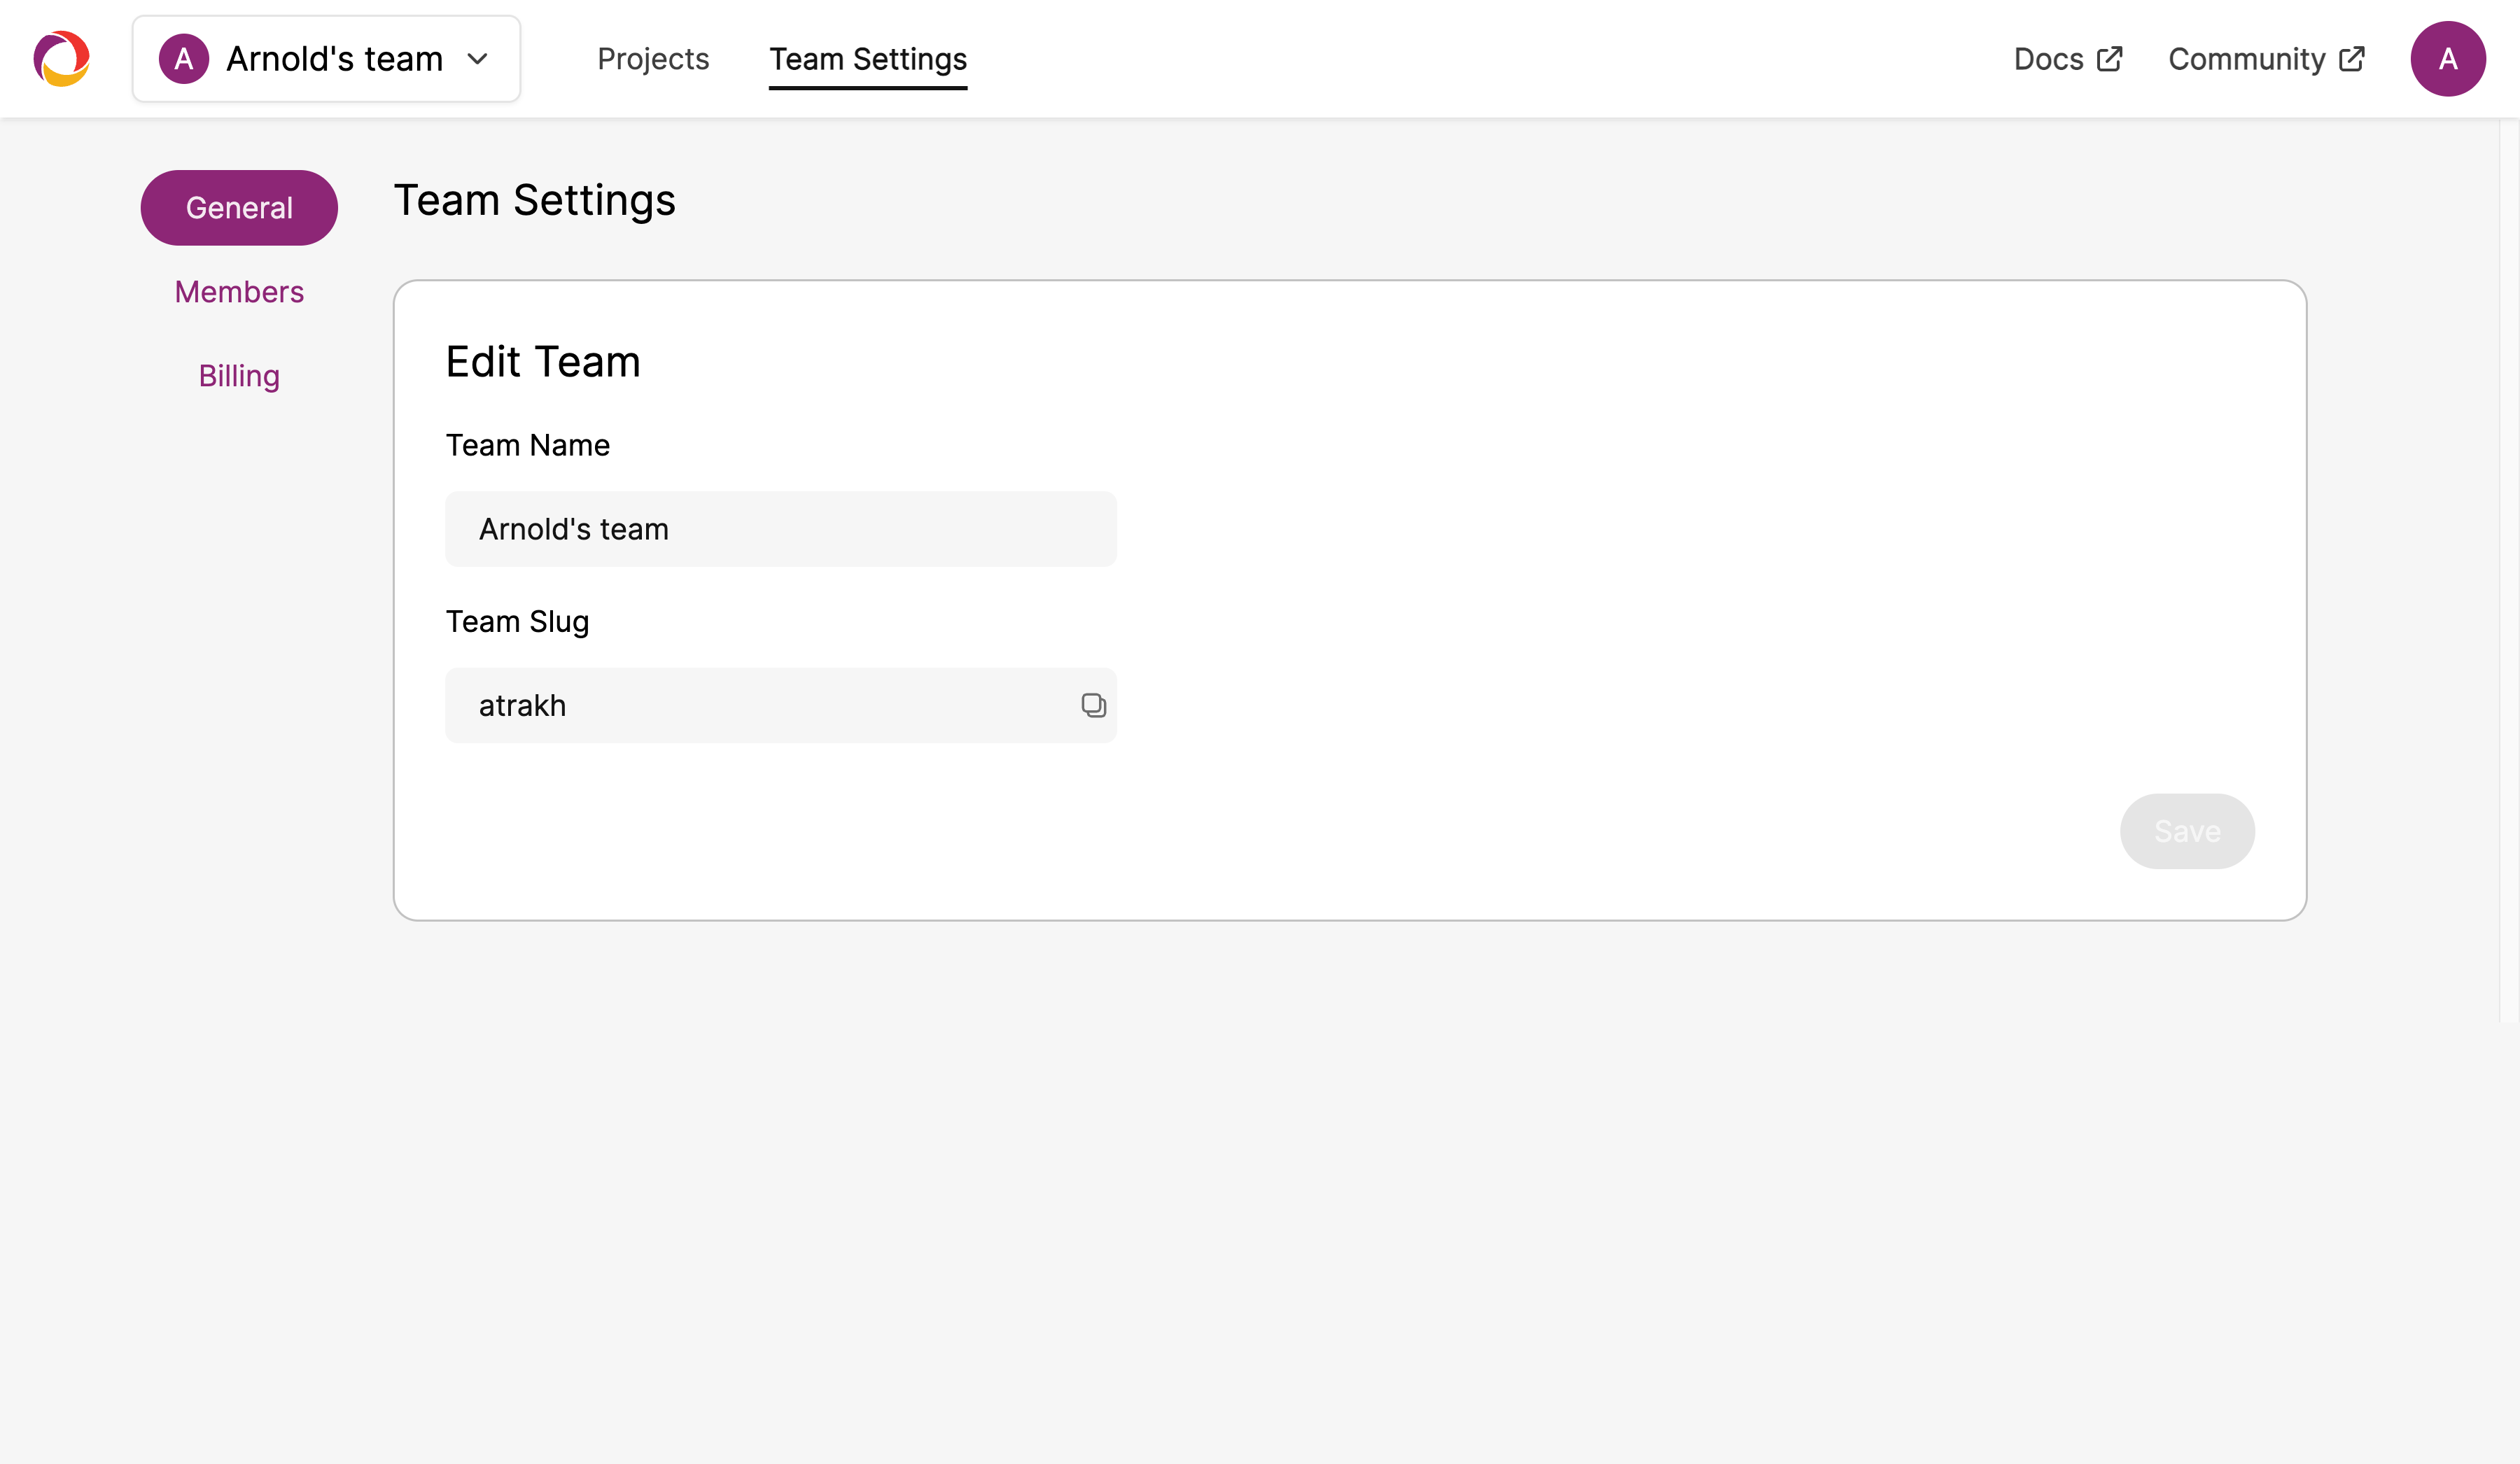
Task: Click into the Team Slug field
Action: pos(760,705)
